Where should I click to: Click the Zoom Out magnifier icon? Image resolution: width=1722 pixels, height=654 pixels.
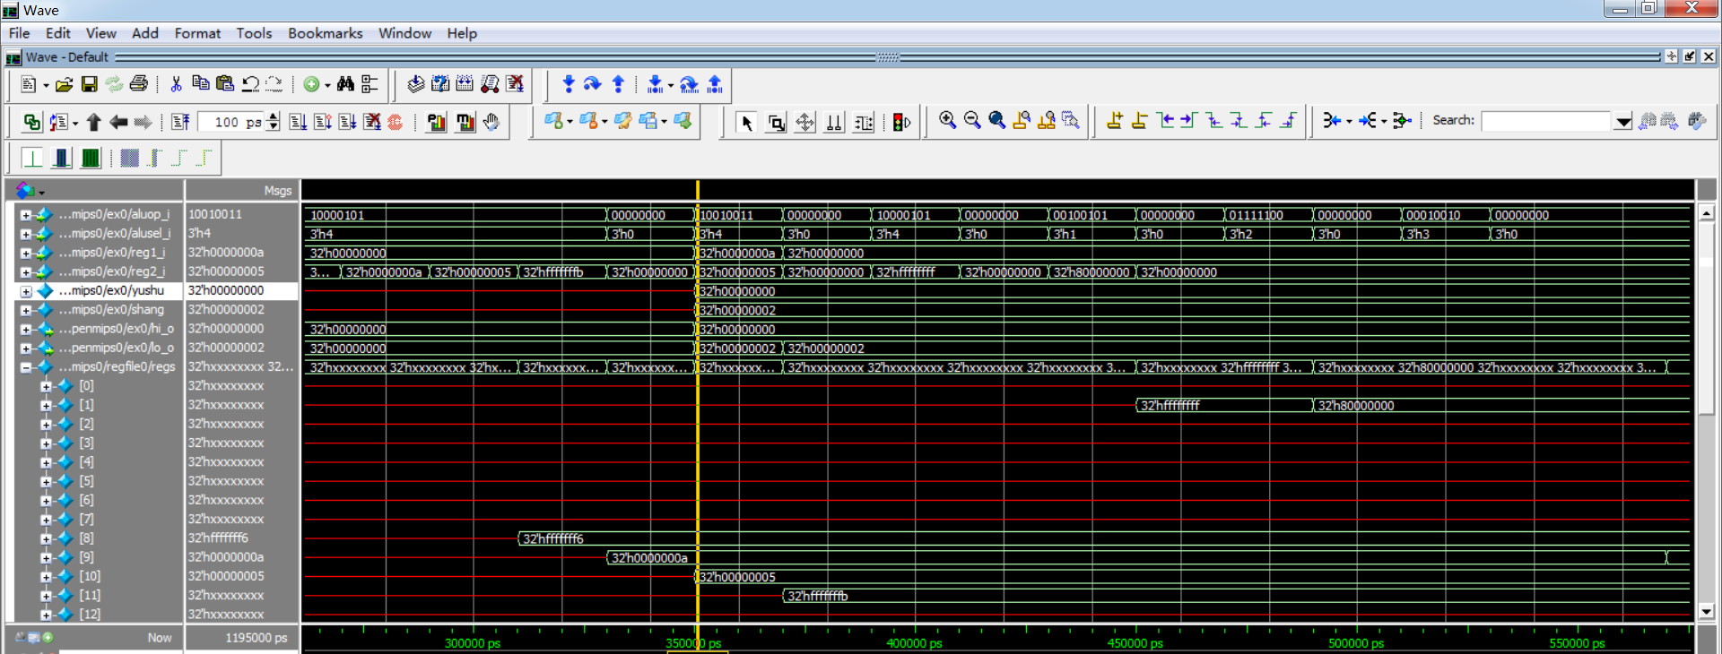[971, 121]
